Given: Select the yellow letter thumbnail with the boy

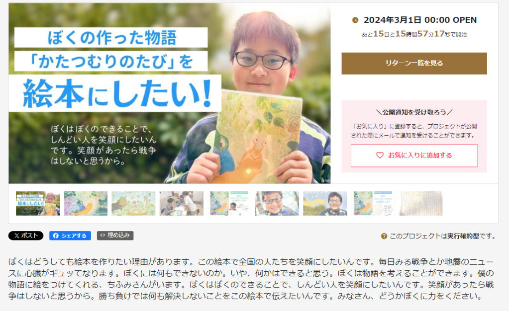Looking at the screenshot, I should tap(325, 203).
